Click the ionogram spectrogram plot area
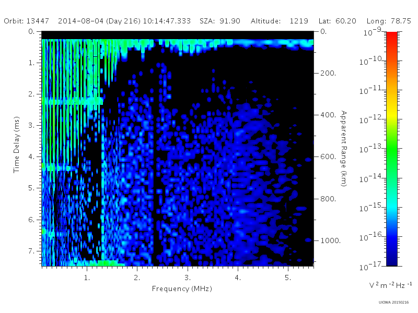 click(178, 149)
